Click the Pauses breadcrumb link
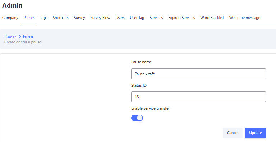This screenshot has height=142, width=276. click(x=11, y=36)
